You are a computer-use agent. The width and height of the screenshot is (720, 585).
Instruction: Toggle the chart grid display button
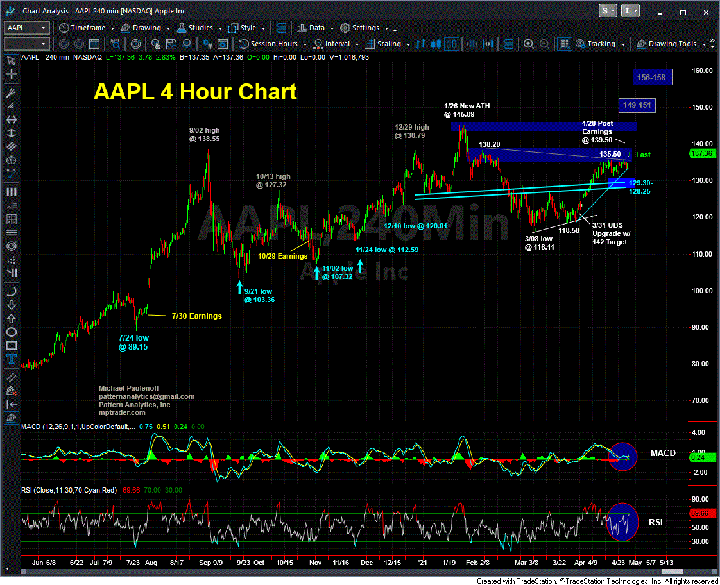click(564, 44)
